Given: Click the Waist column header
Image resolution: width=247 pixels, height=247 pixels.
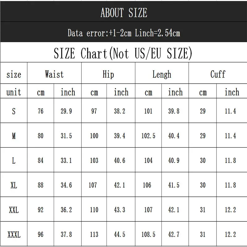Looking at the screenshot, I should (x=54, y=74).
